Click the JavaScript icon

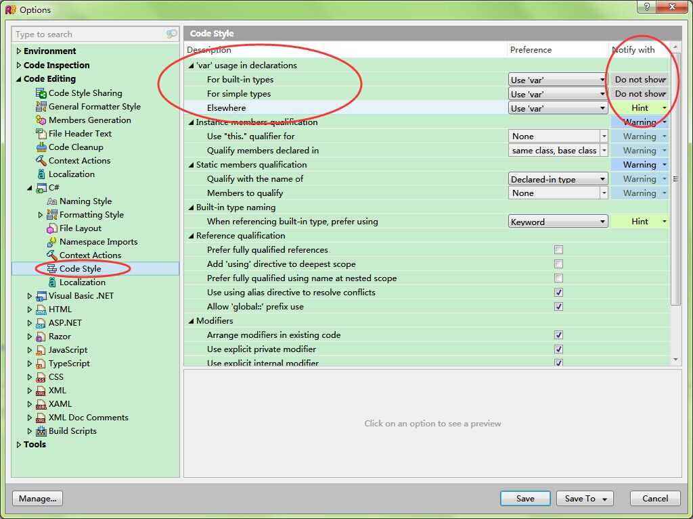point(41,351)
